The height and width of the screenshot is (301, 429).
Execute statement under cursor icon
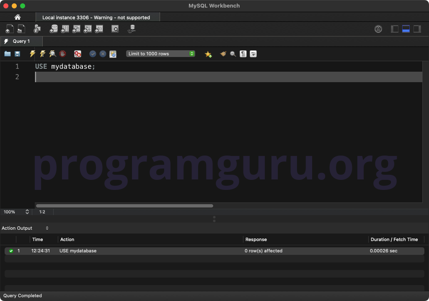pos(43,54)
